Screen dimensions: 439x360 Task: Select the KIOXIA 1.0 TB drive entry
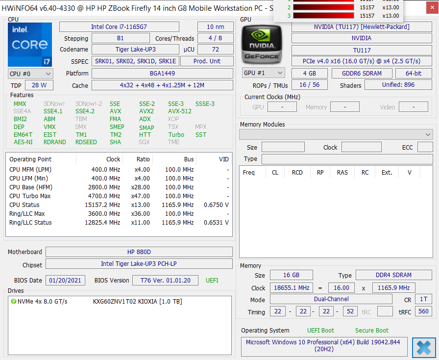point(137,302)
